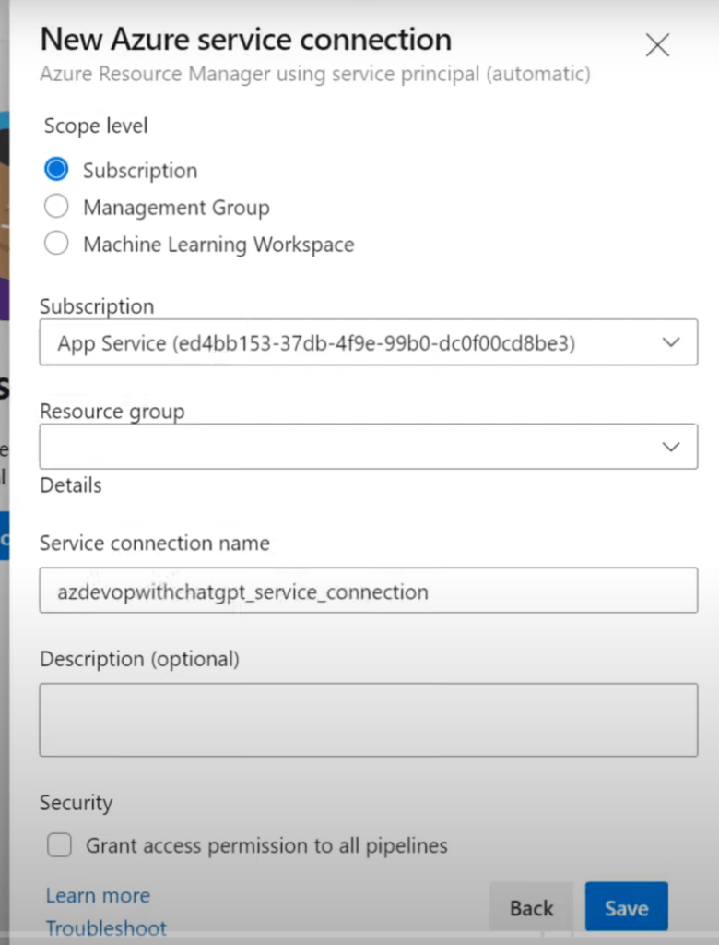Click the 'Machine Learning Workspace' label text
Image resolution: width=719 pixels, height=945 pixels.
(218, 245)
